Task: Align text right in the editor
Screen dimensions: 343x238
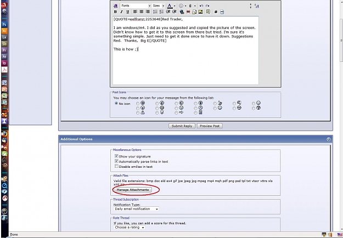Action: (x=148, y=12)
